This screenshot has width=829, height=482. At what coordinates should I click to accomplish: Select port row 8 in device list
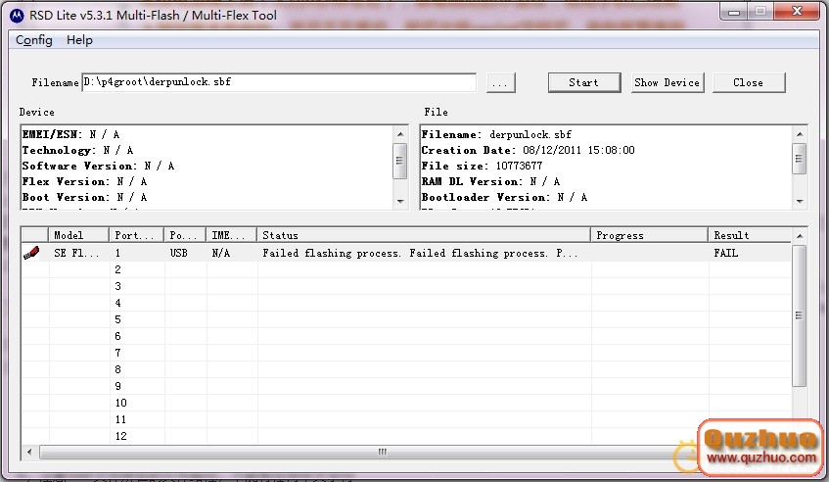(x=406, y=370)
